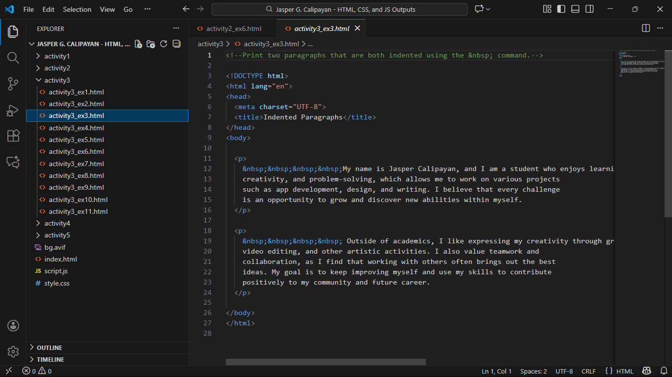Open activity3_ex7.html in the file tree
Image resolution: width=672 pixels, height=377 pixels.
tap(76, 164)
